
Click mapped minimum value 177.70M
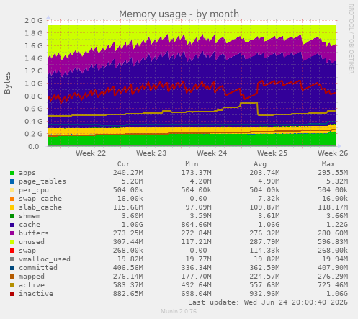coord(197,277)
